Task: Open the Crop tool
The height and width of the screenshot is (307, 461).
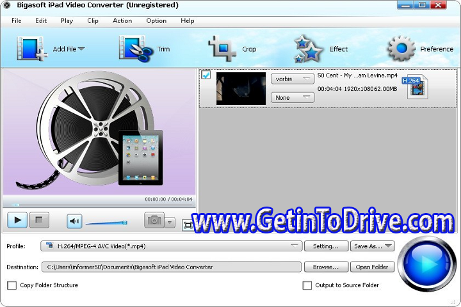Action: pyautogui.click(x=232, y=49)
